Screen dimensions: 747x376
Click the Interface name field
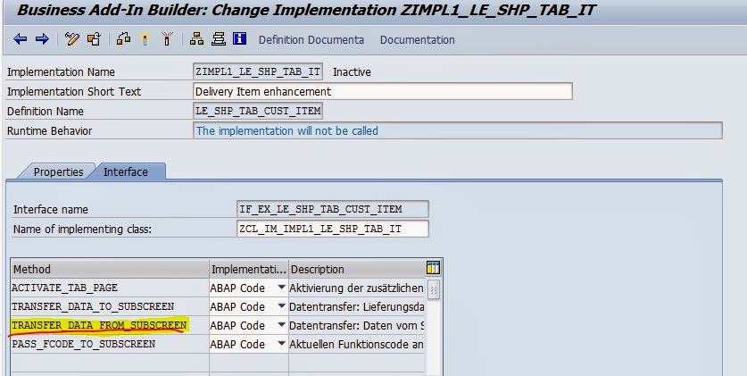point(332,209)
